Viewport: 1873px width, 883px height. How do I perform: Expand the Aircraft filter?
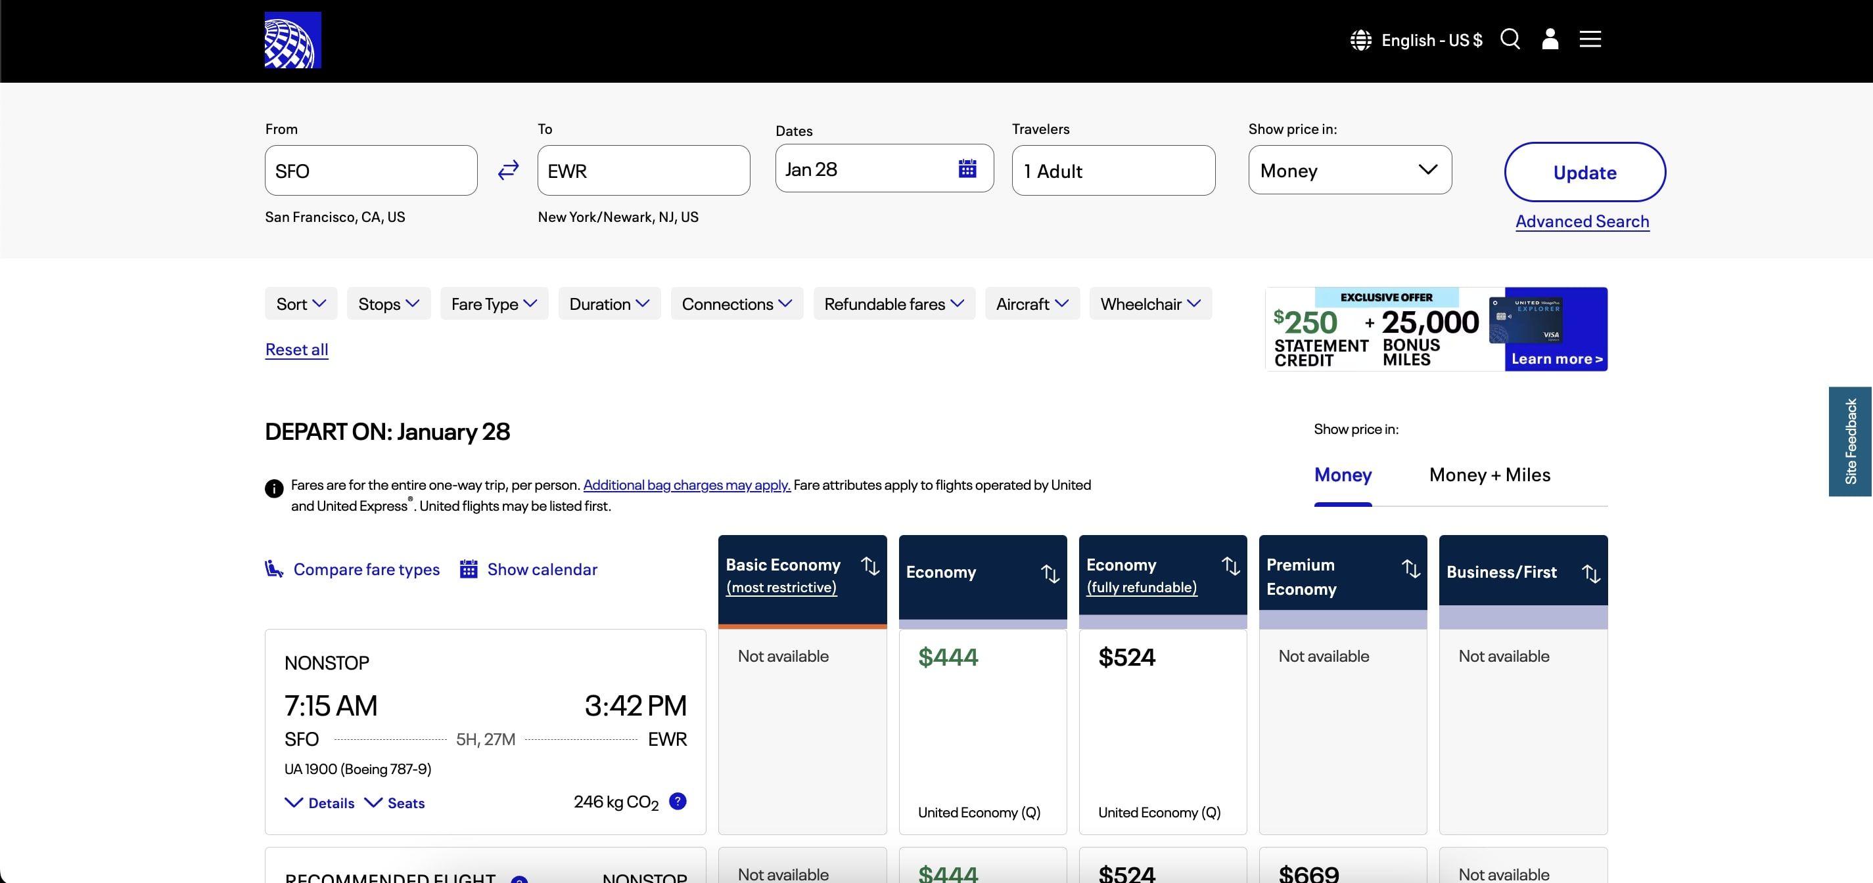click(1032, 303)
